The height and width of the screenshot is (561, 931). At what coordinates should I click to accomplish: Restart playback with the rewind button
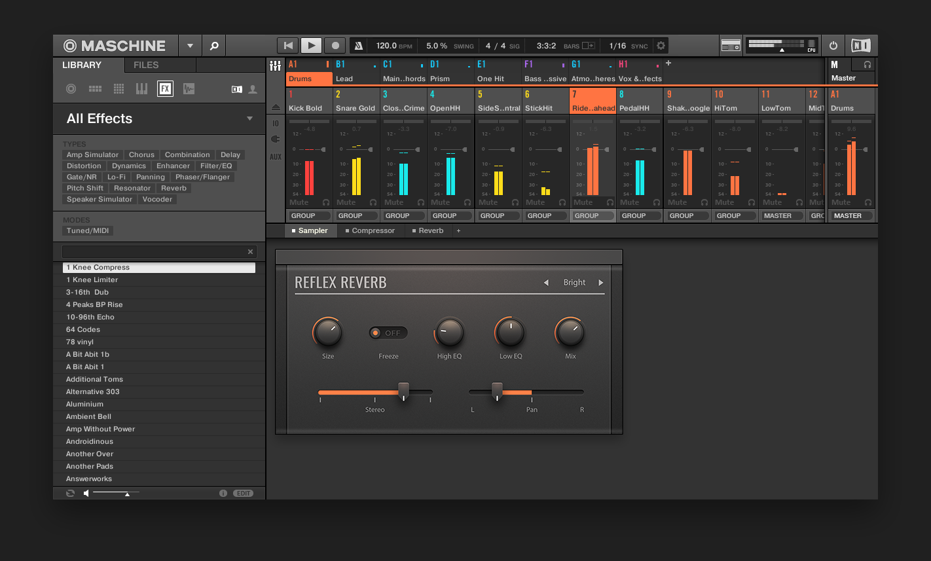point(288,46)
